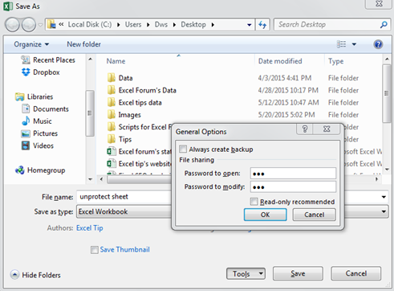The width and height of the screenshot is (394, 291).
Task: Select the Data folder icon
Action: (112, 78)
